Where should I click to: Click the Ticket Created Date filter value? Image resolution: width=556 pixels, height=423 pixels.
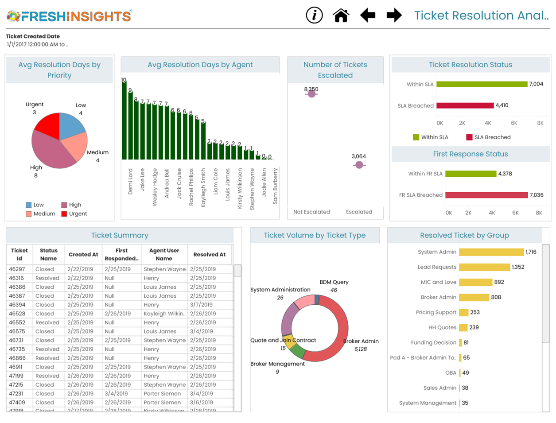point(37,44)
